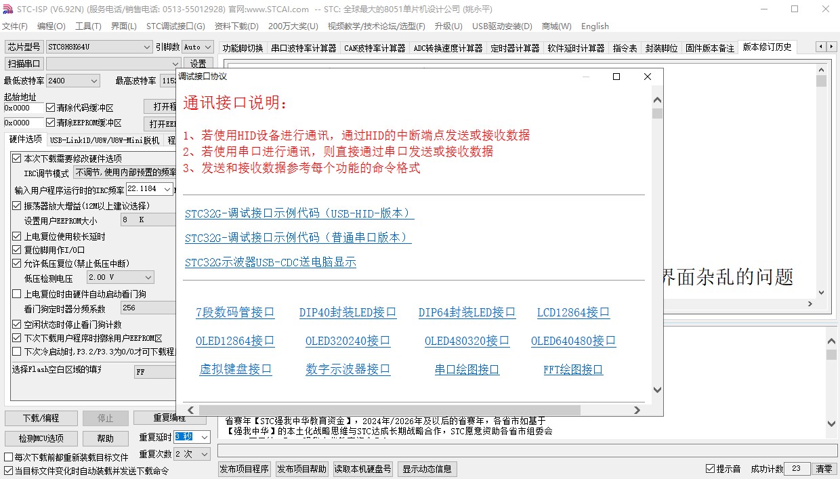This screenshot has width=840, height=479.
Task: Click dialog horizontal scrollbar thumb
Action: point(390,410)
